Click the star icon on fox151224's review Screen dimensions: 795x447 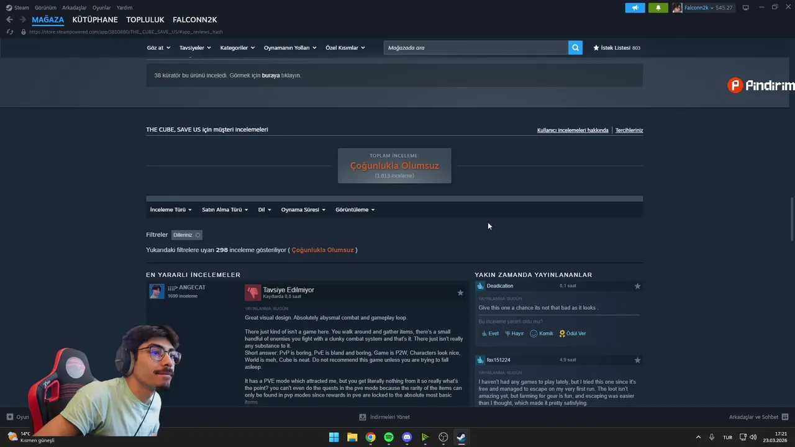[x=637, y=360]
